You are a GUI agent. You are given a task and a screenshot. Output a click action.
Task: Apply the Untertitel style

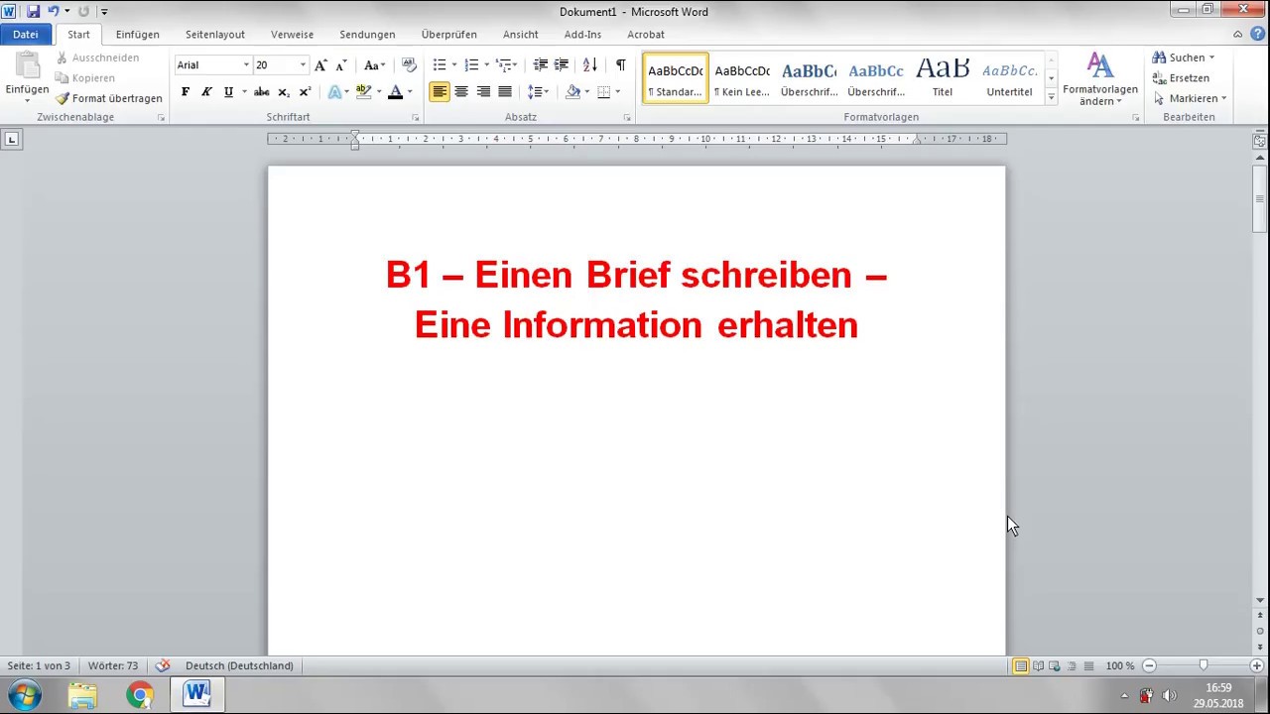(x=1009, y=78)
